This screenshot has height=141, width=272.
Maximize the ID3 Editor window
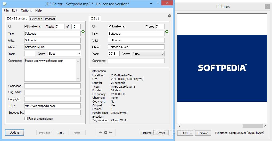[x=158, y=3]
